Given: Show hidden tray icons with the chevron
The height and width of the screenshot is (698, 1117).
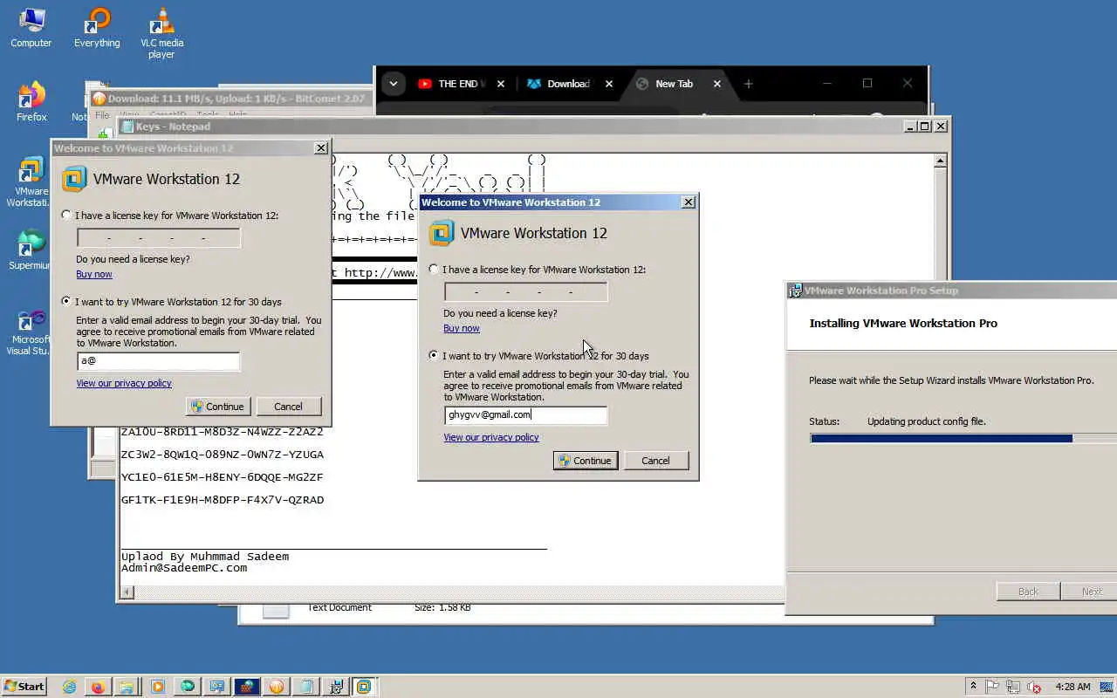Looking at the screenshot, I should click(x=973, y=687).
